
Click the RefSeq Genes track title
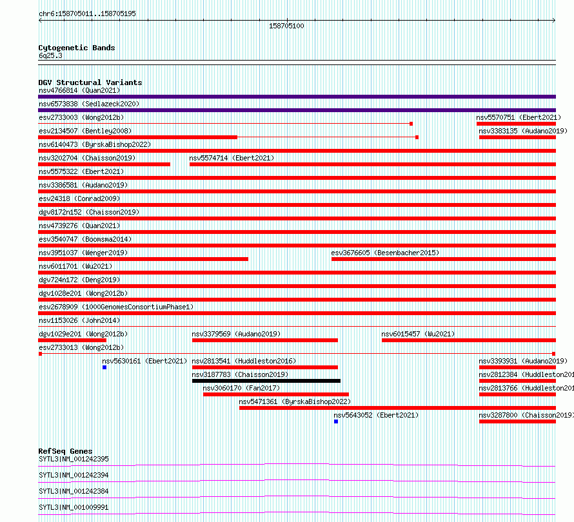click(x=66, y=451)
